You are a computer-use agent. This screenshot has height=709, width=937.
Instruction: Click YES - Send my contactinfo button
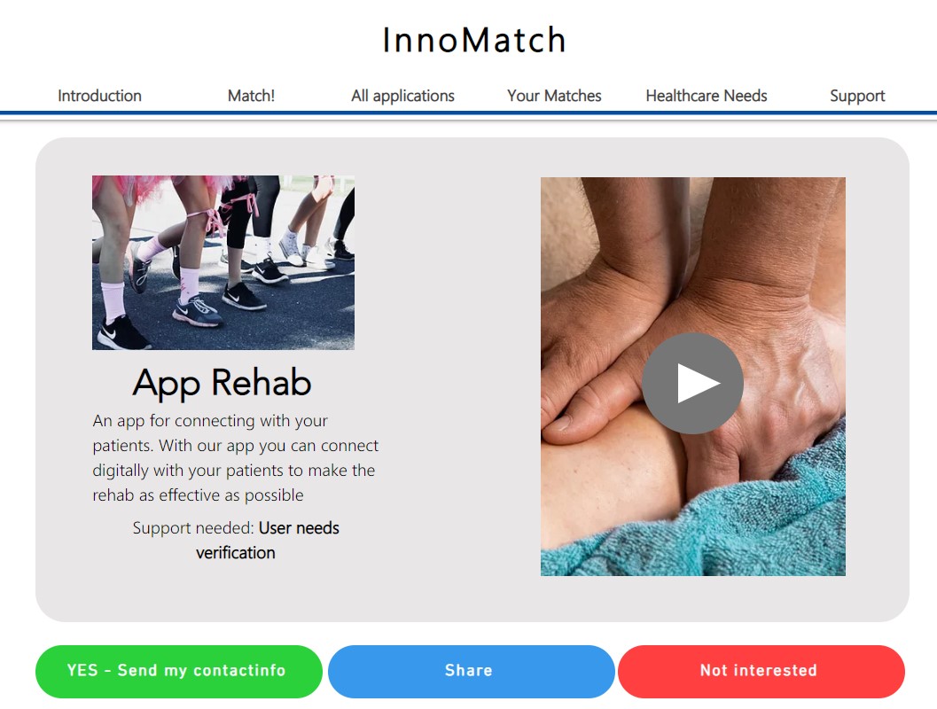coord(179,671)
